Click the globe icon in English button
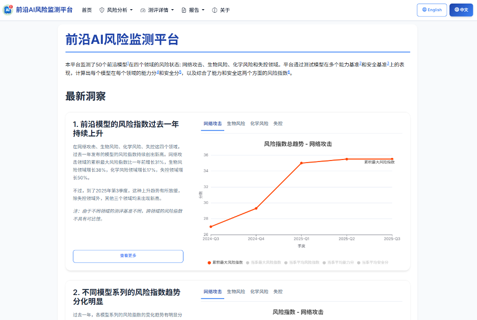477x320 pixels. pyautogui.click(x=424, y=10)
